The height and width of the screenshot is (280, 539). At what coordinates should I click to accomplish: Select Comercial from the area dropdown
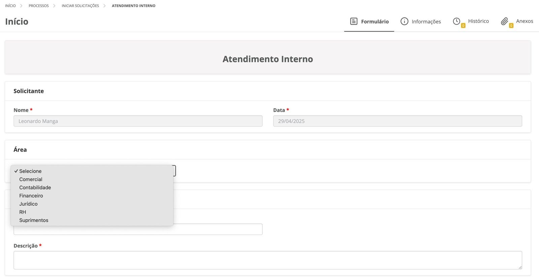click(92, 179)
